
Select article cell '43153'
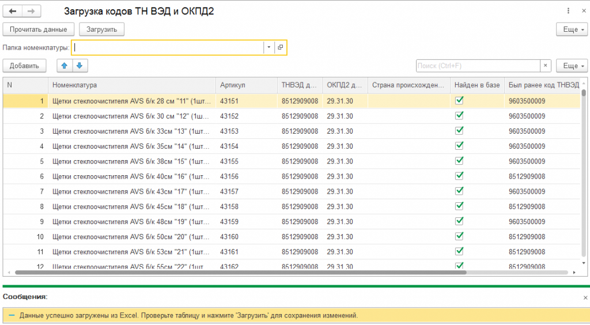tap(247, 131)
